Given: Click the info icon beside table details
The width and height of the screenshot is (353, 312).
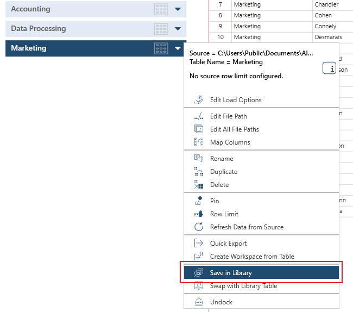Looking at the screenshot, I should coord(329,68).
